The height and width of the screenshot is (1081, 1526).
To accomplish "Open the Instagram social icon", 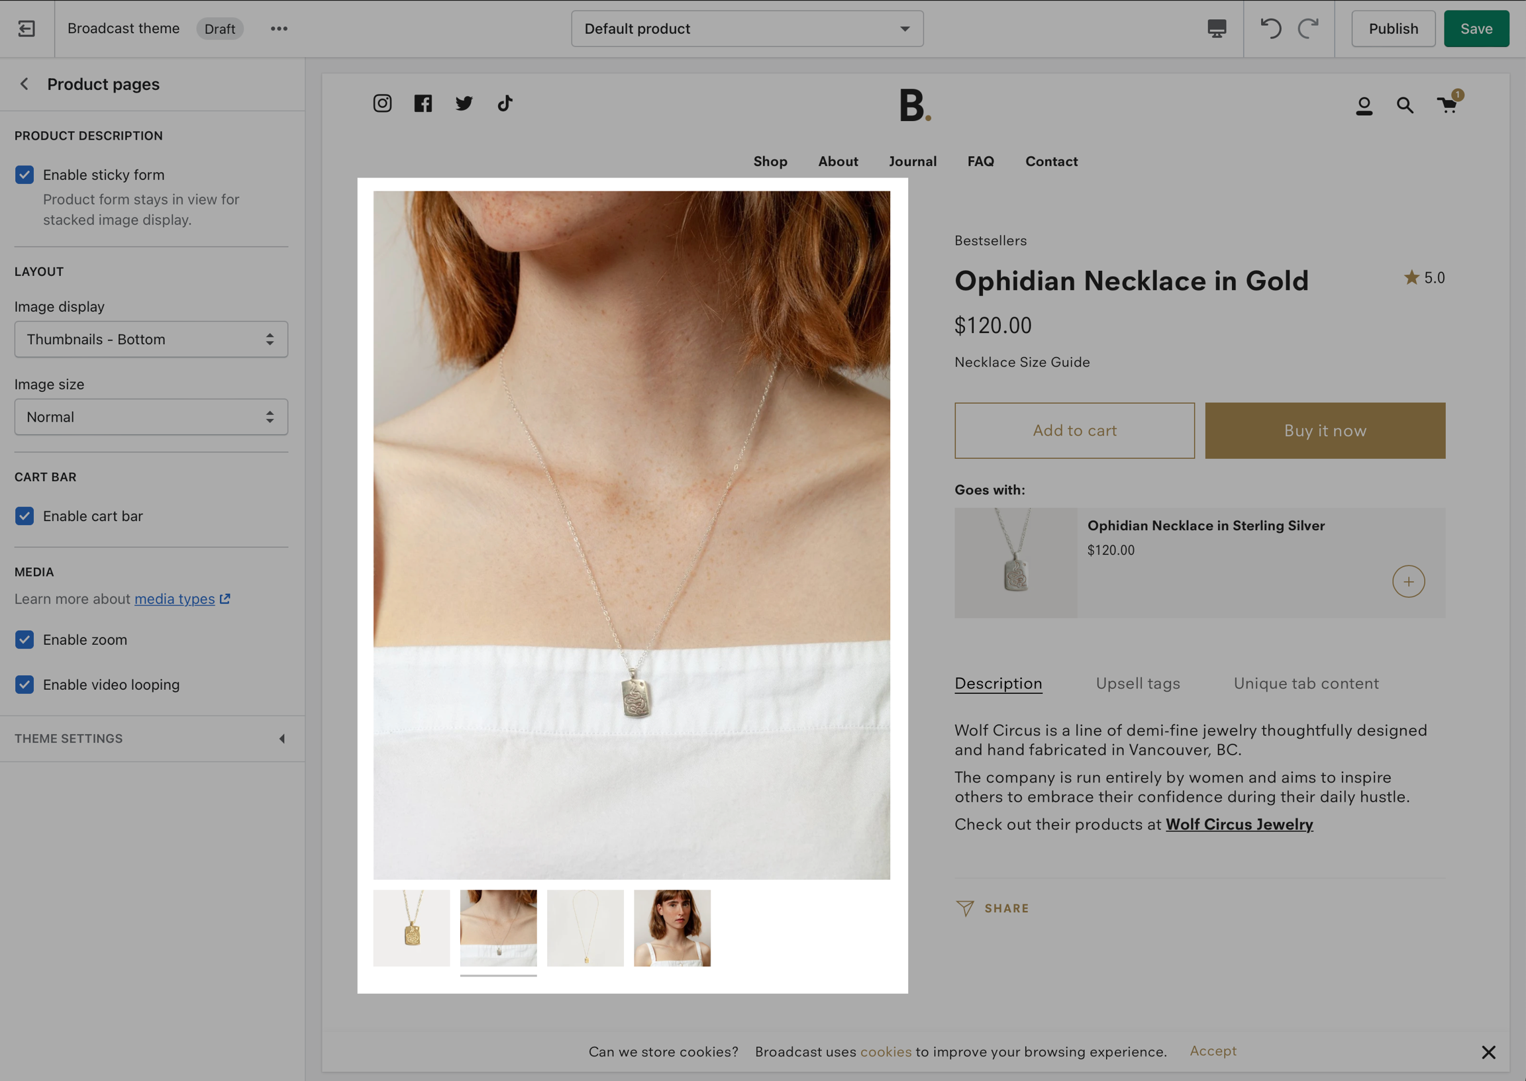I will click(382, 103).
